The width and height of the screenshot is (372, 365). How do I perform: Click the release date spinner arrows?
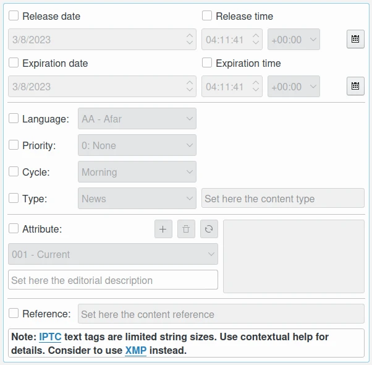pos(190,40)
